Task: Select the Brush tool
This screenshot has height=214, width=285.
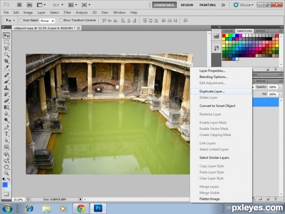Action: 6,81
